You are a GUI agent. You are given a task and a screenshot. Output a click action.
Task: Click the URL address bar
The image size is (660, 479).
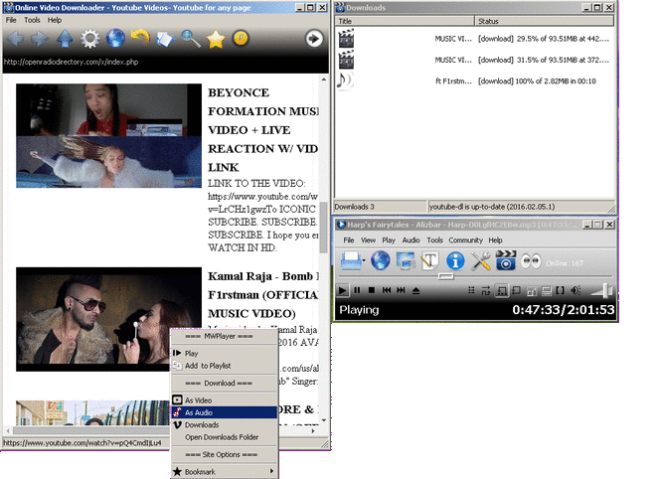click(x=165, y=62)
